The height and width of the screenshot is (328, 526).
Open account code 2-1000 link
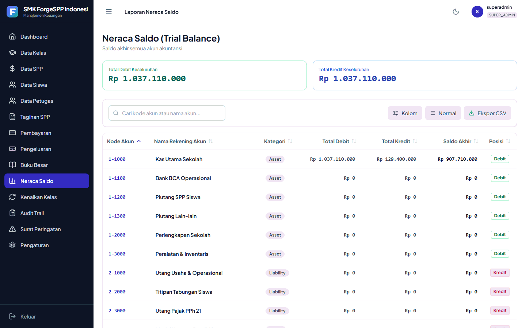pos(117,273)
